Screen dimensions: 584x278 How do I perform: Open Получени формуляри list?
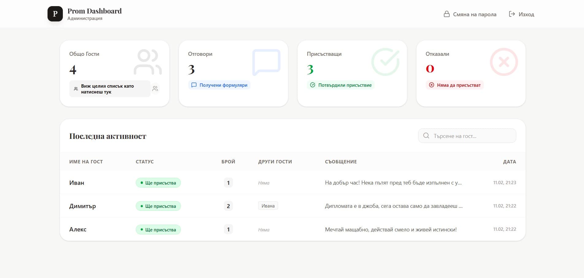219,85
